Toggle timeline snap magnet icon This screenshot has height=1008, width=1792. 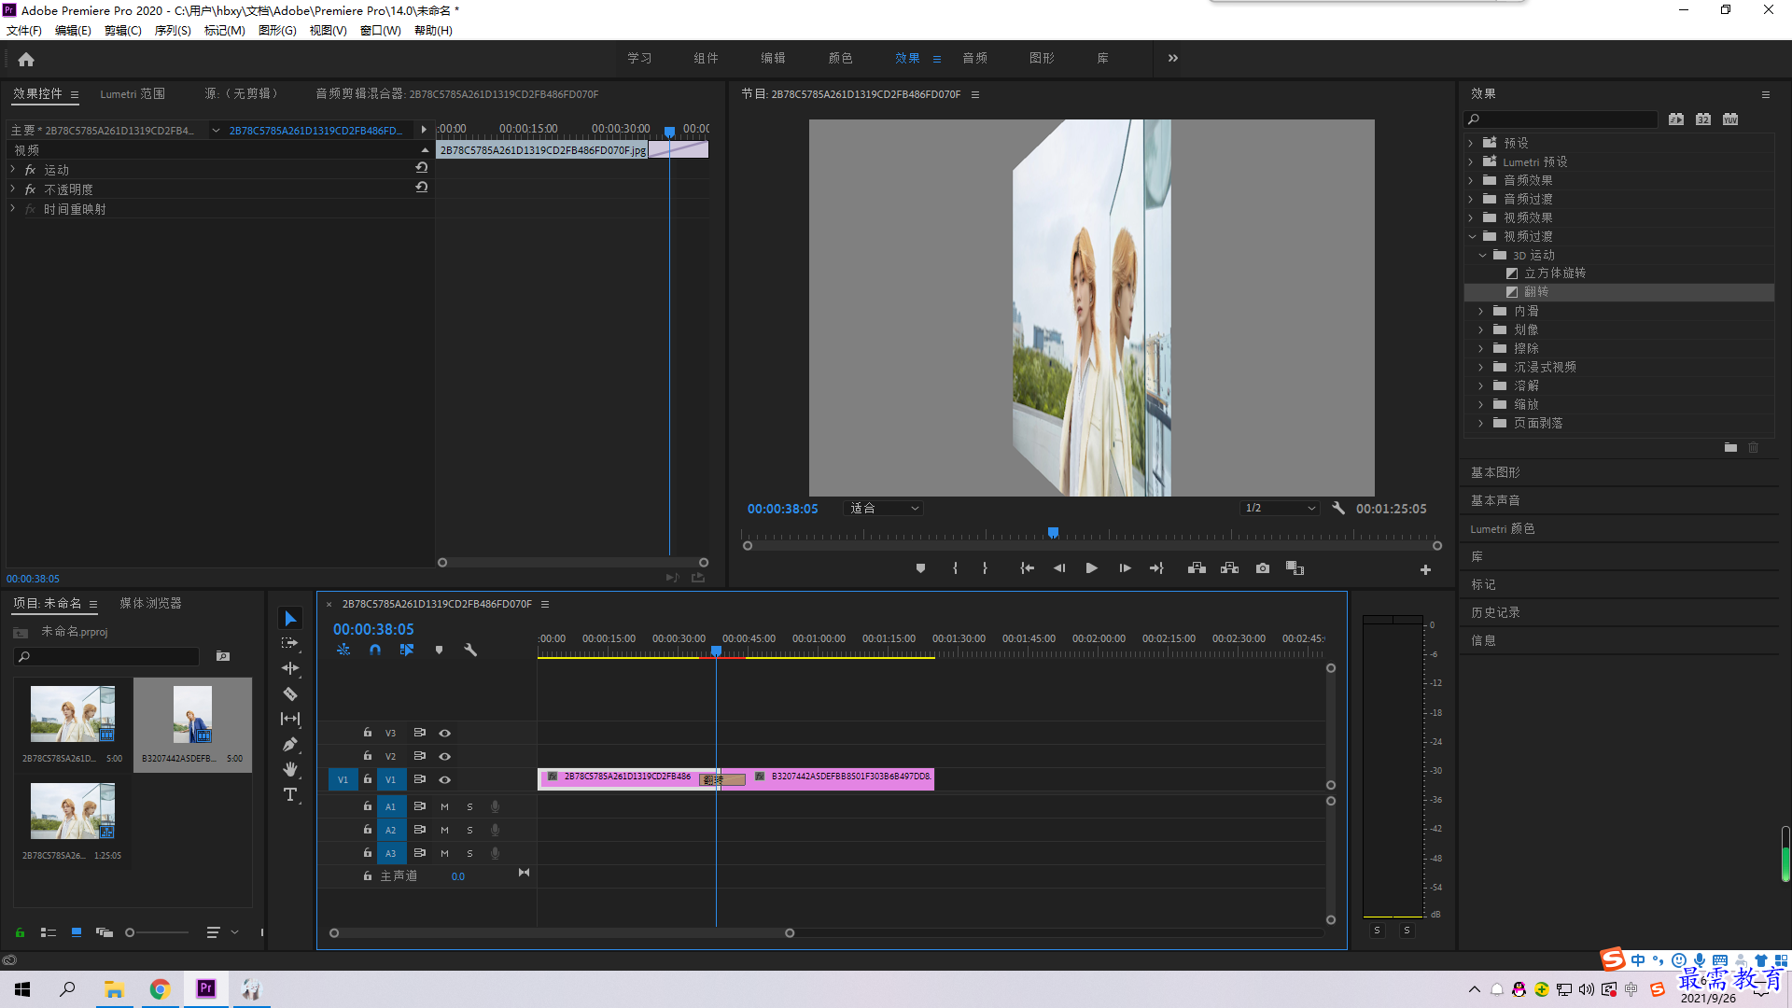(x=375, y=650)
